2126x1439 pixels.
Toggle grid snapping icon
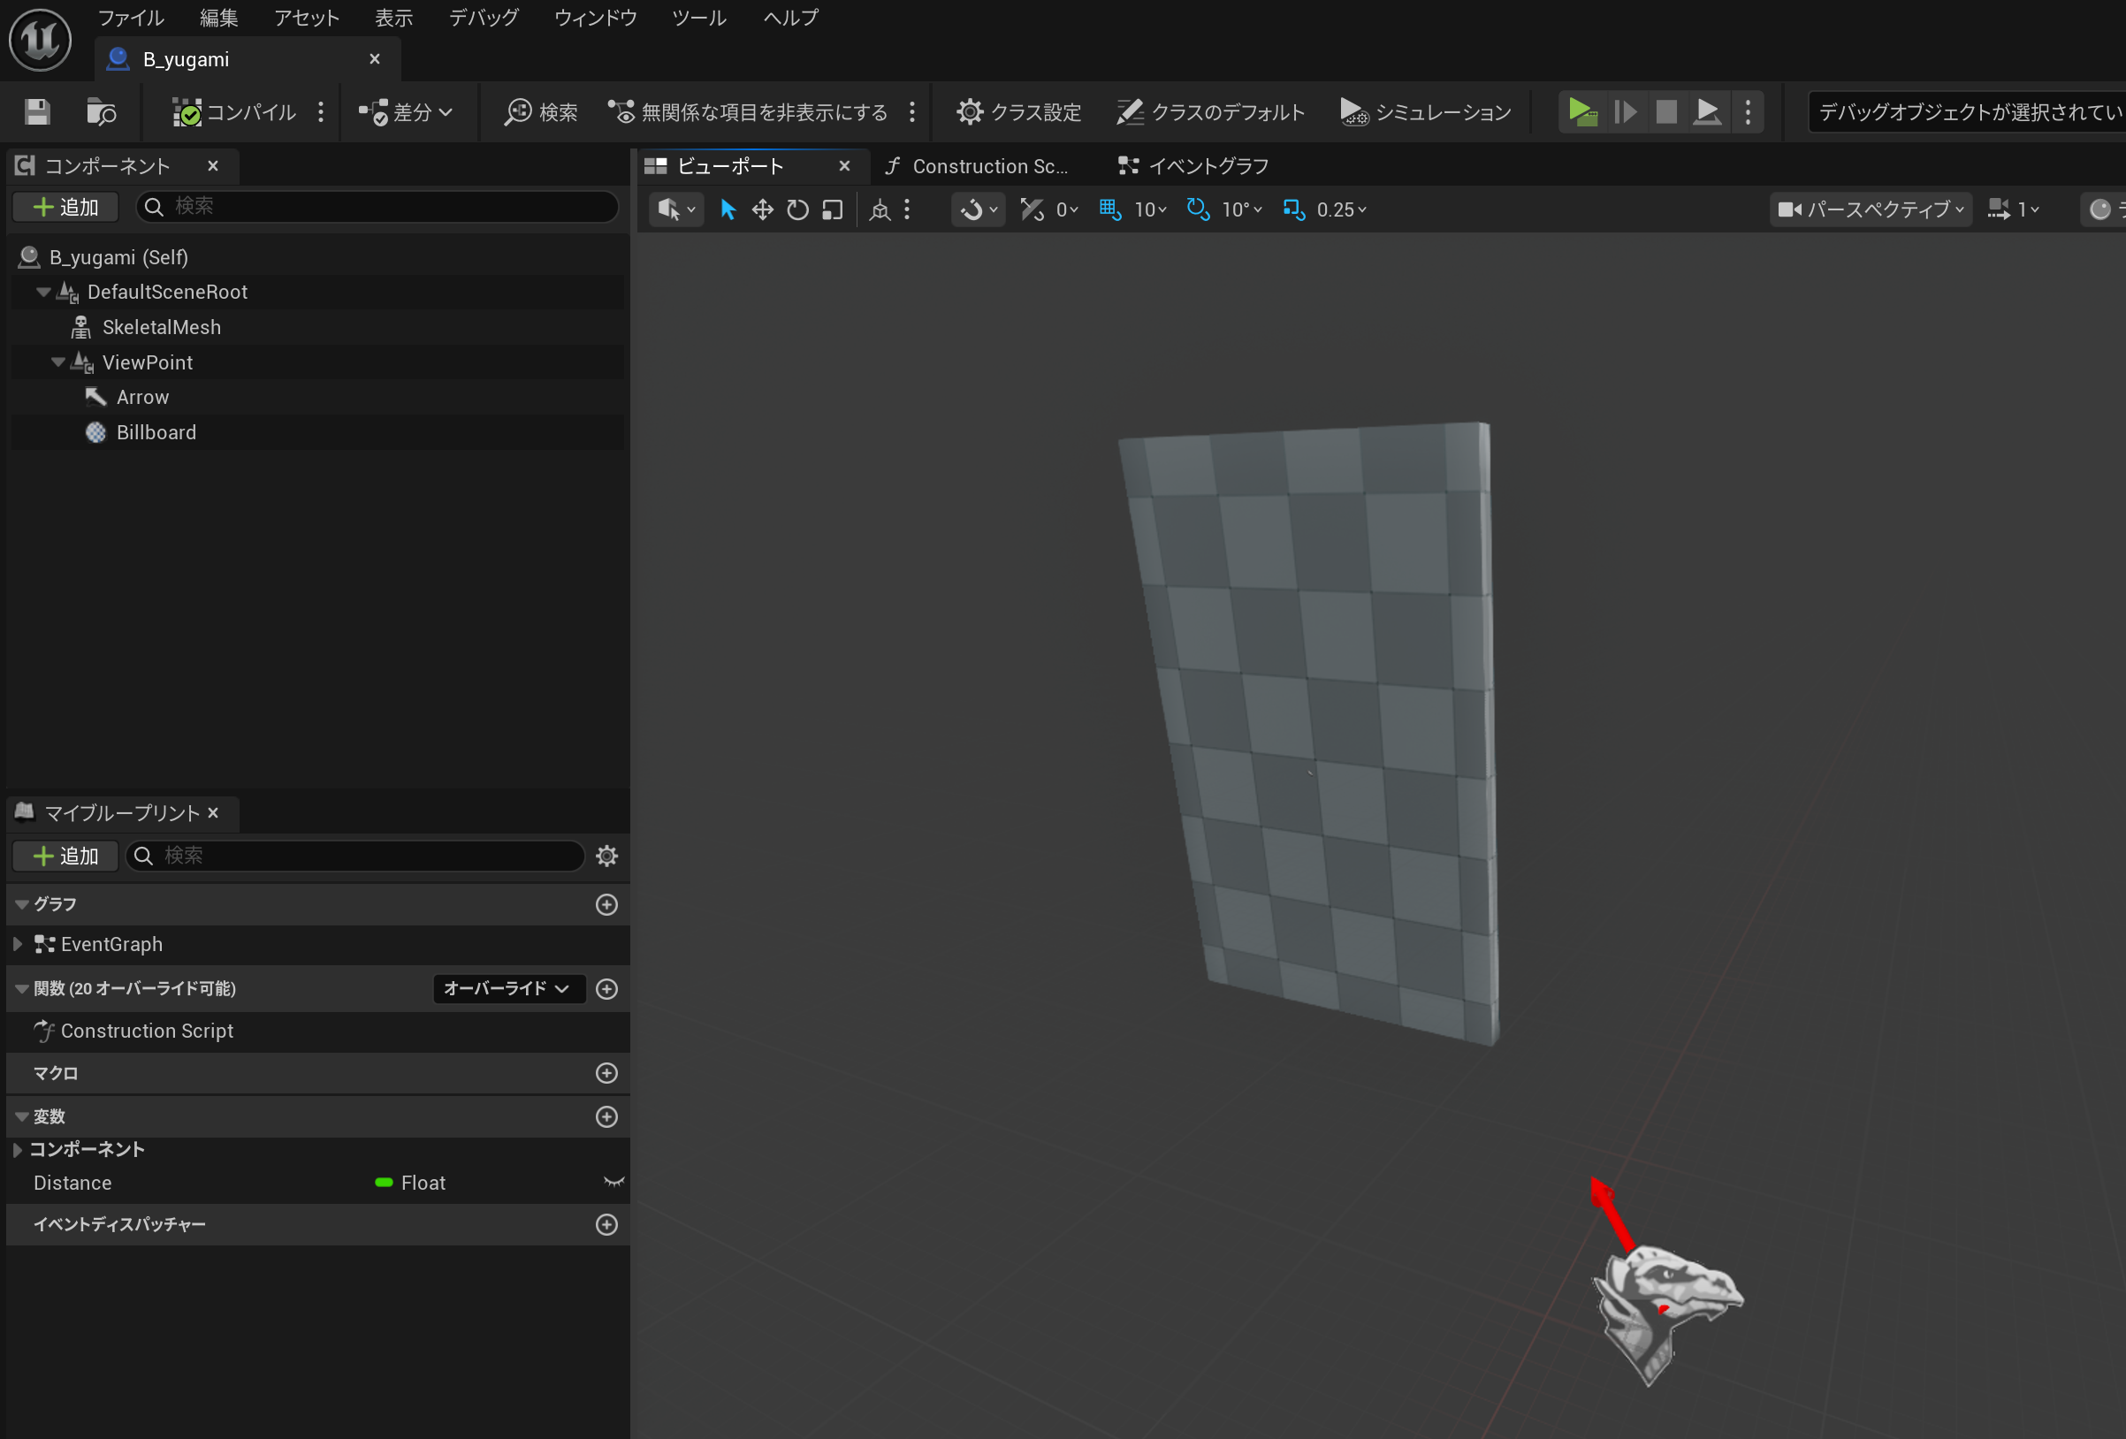click(1109, 209)
